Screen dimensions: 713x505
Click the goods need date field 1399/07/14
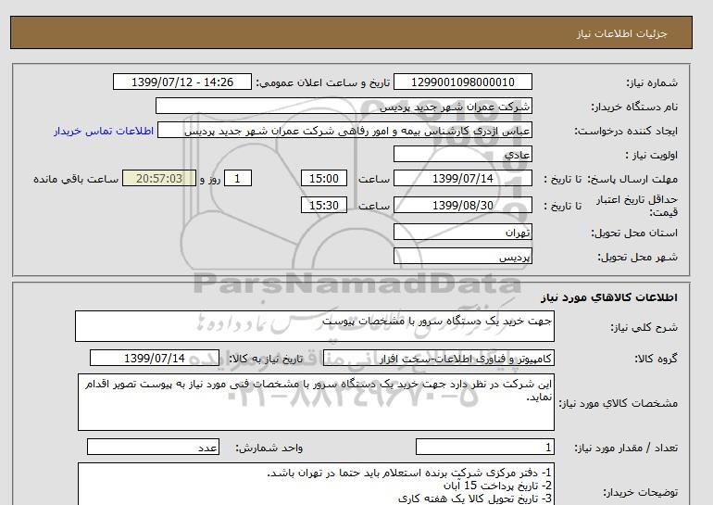155,358
